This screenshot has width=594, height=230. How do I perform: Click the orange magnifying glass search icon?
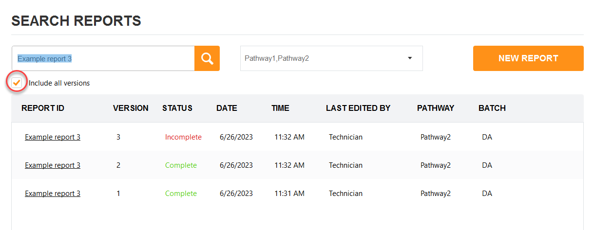[x=207, y=58]
